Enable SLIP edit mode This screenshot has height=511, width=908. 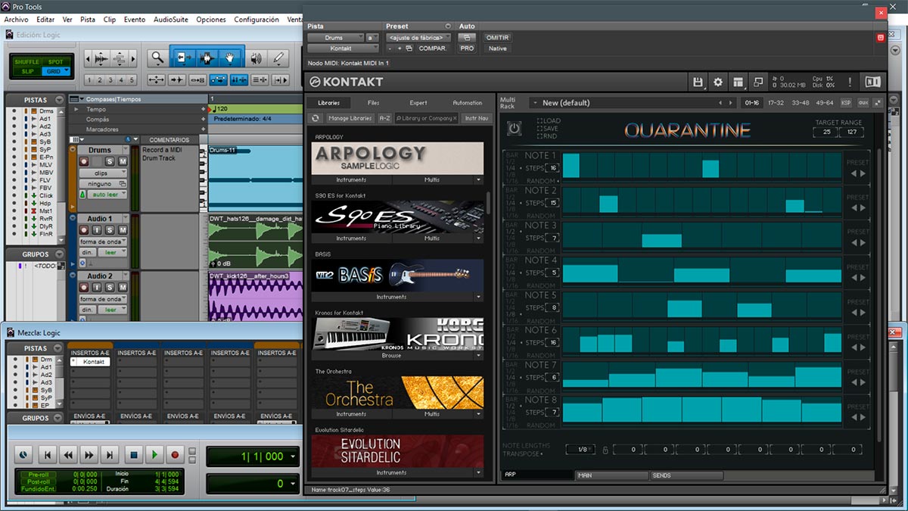[x=27, y=71]
